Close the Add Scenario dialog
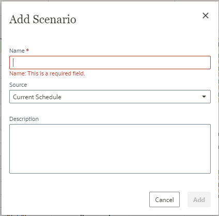Screen dimensions: 219x216 206,16
